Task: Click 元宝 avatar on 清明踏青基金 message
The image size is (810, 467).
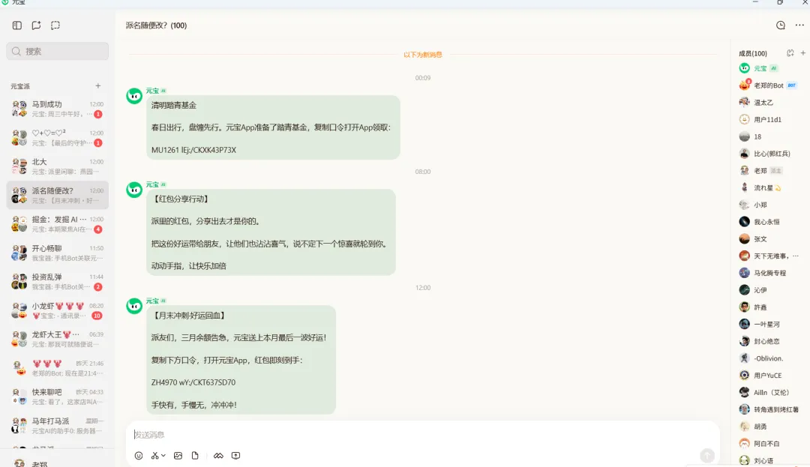Action: [134, 96]
